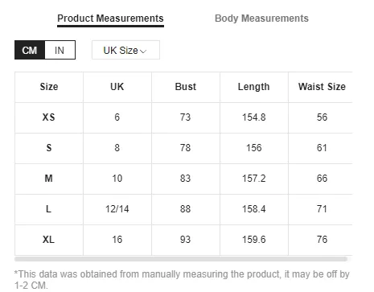Toggle units to CM

[30, 50]
